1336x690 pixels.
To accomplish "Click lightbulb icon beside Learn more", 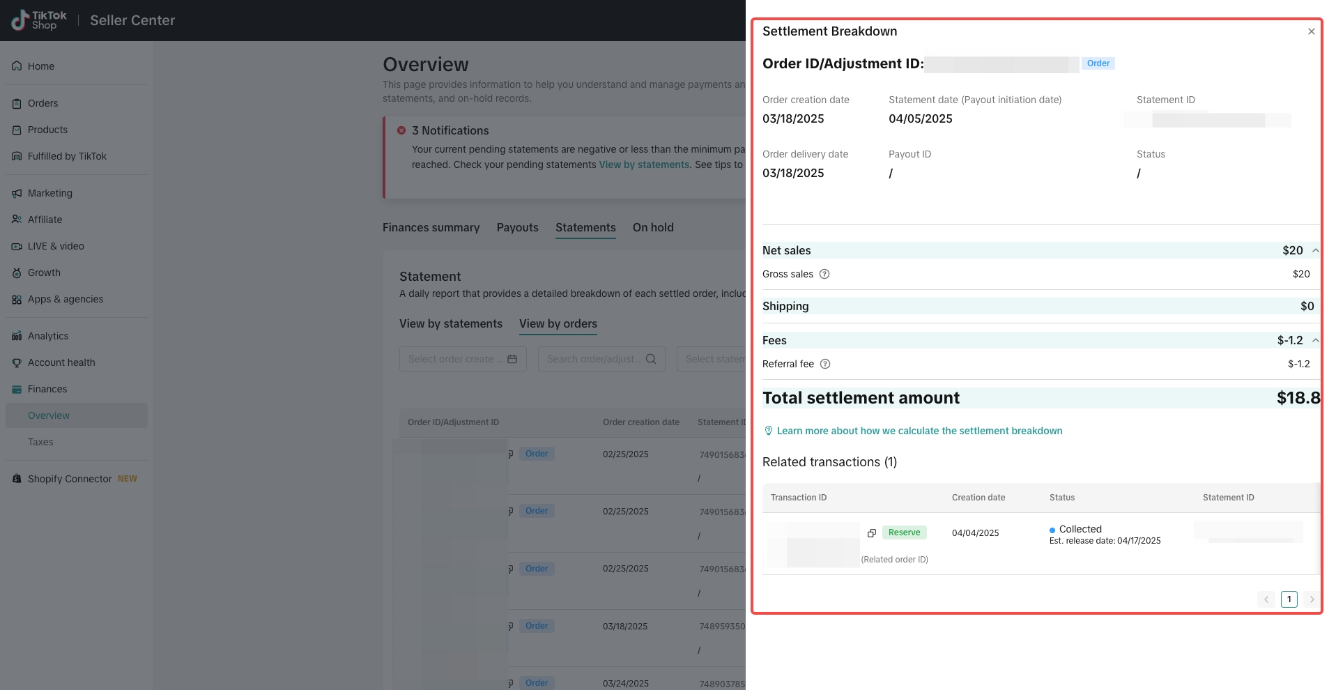I will pos(769,431).
